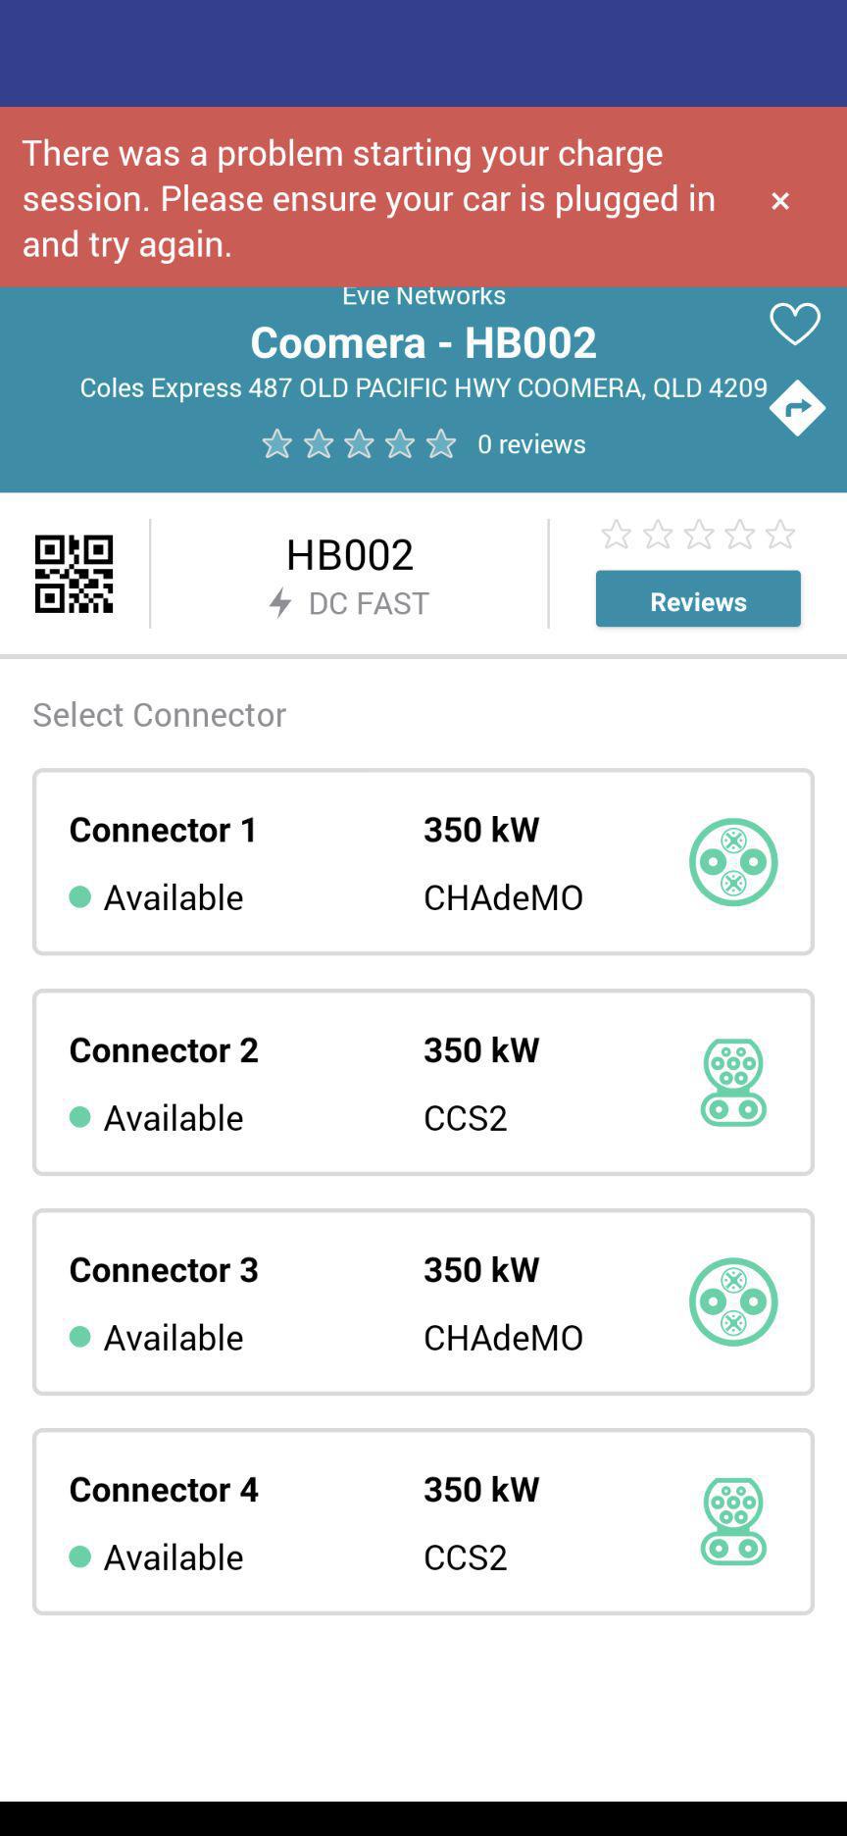Choose the Connector 1 label

(x=164, y=830)
